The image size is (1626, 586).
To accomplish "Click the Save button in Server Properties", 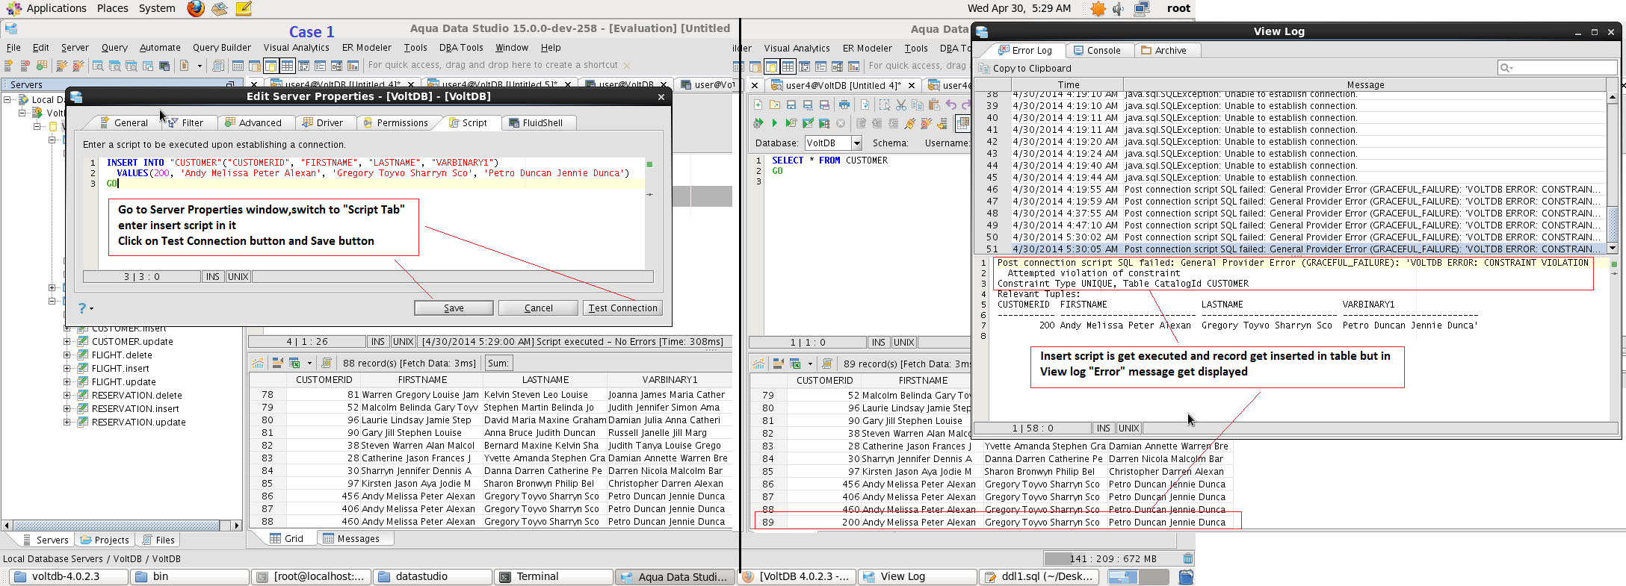I will [x=454, y=308].
